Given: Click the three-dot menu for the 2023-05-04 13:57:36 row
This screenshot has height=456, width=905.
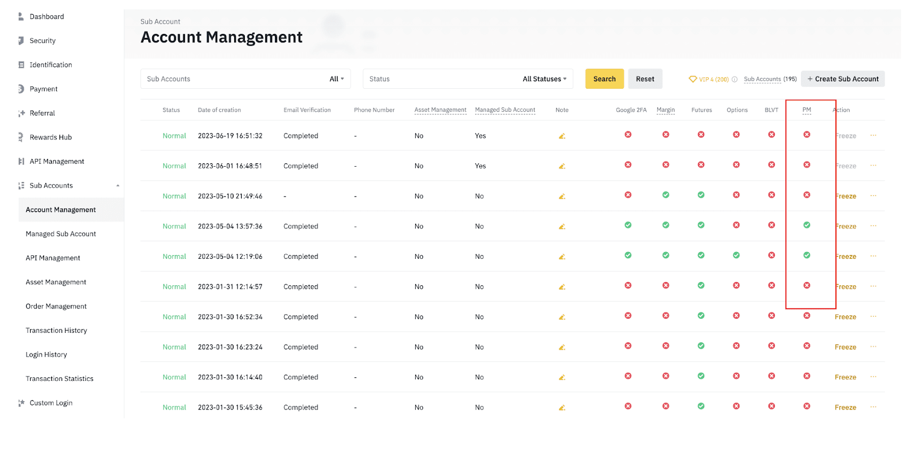Looking at the screenshot, I should (873, 226).
